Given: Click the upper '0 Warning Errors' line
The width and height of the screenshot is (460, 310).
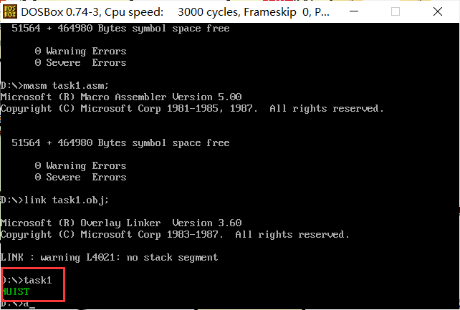Looking at the screenshot, I should point(81,52).
